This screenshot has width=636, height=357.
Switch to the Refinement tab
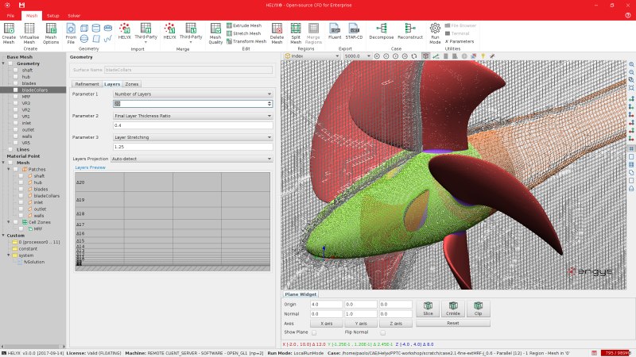click(87, 83)
